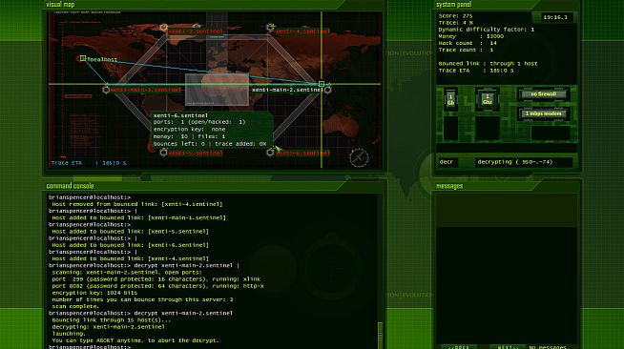Click the 'Hack count : 14' line
Image resolution: width=624 pixels, height=349 pixels.
click(468, 43)
